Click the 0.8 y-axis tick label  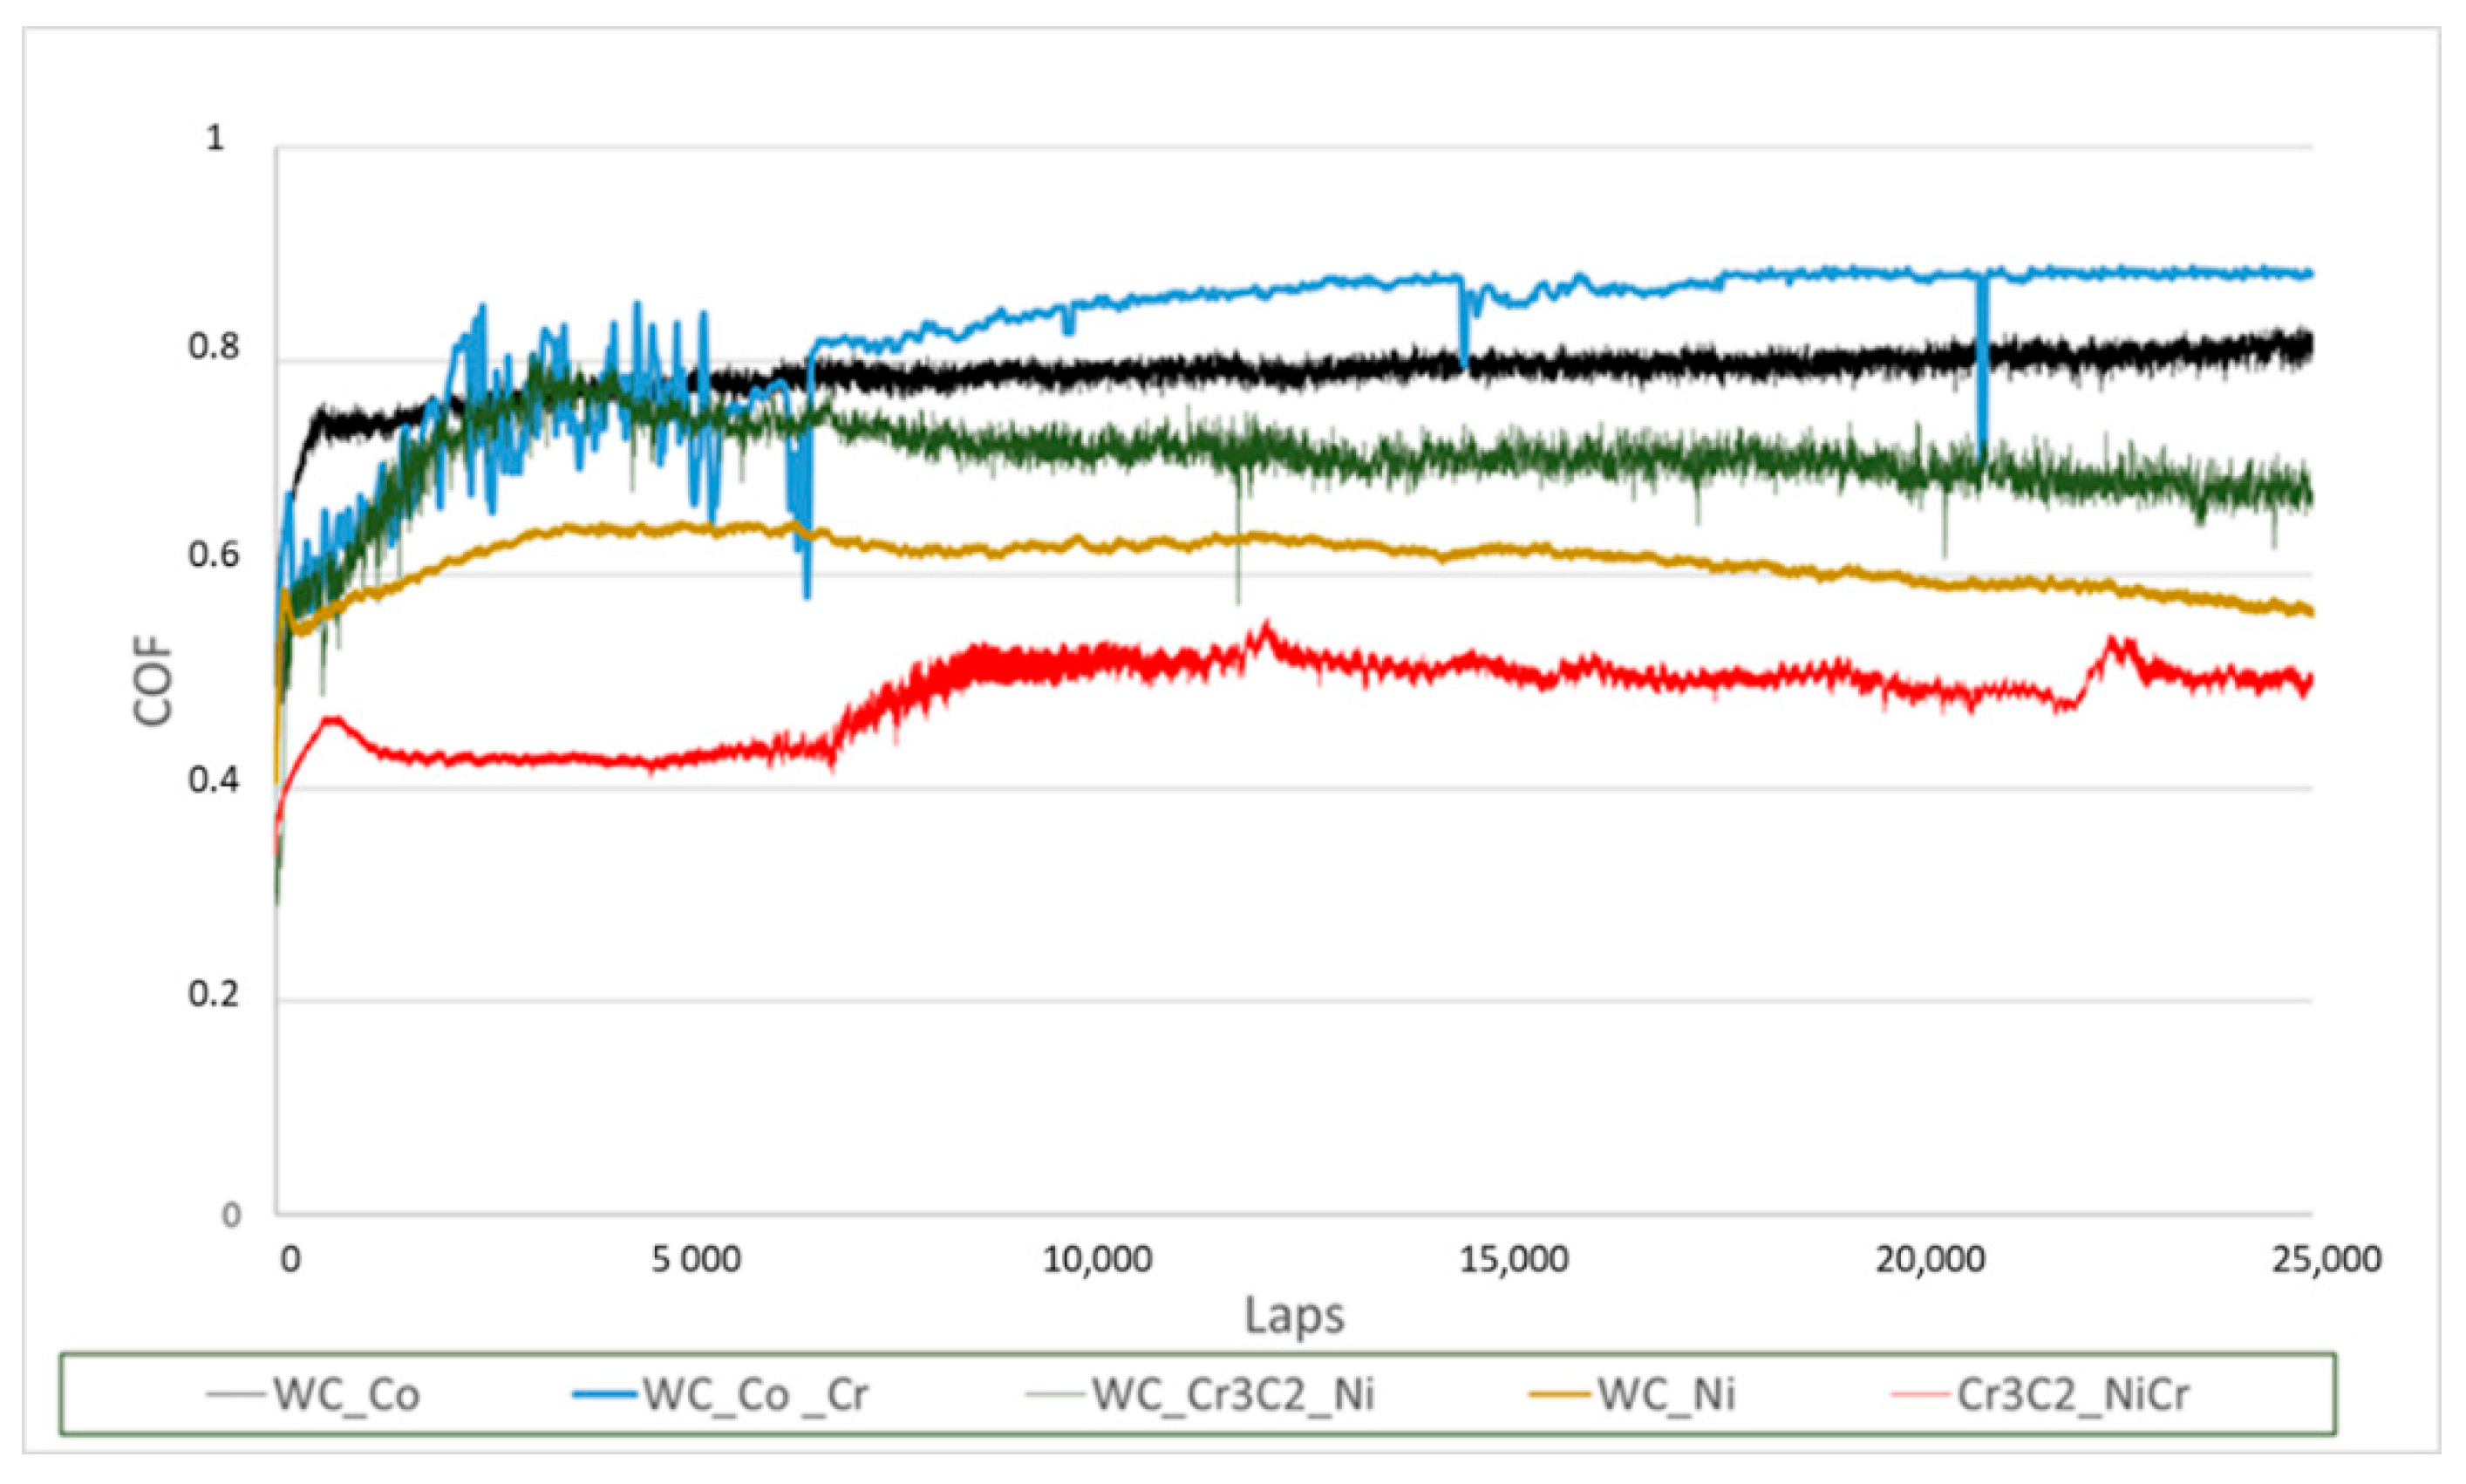pos(214,348)
